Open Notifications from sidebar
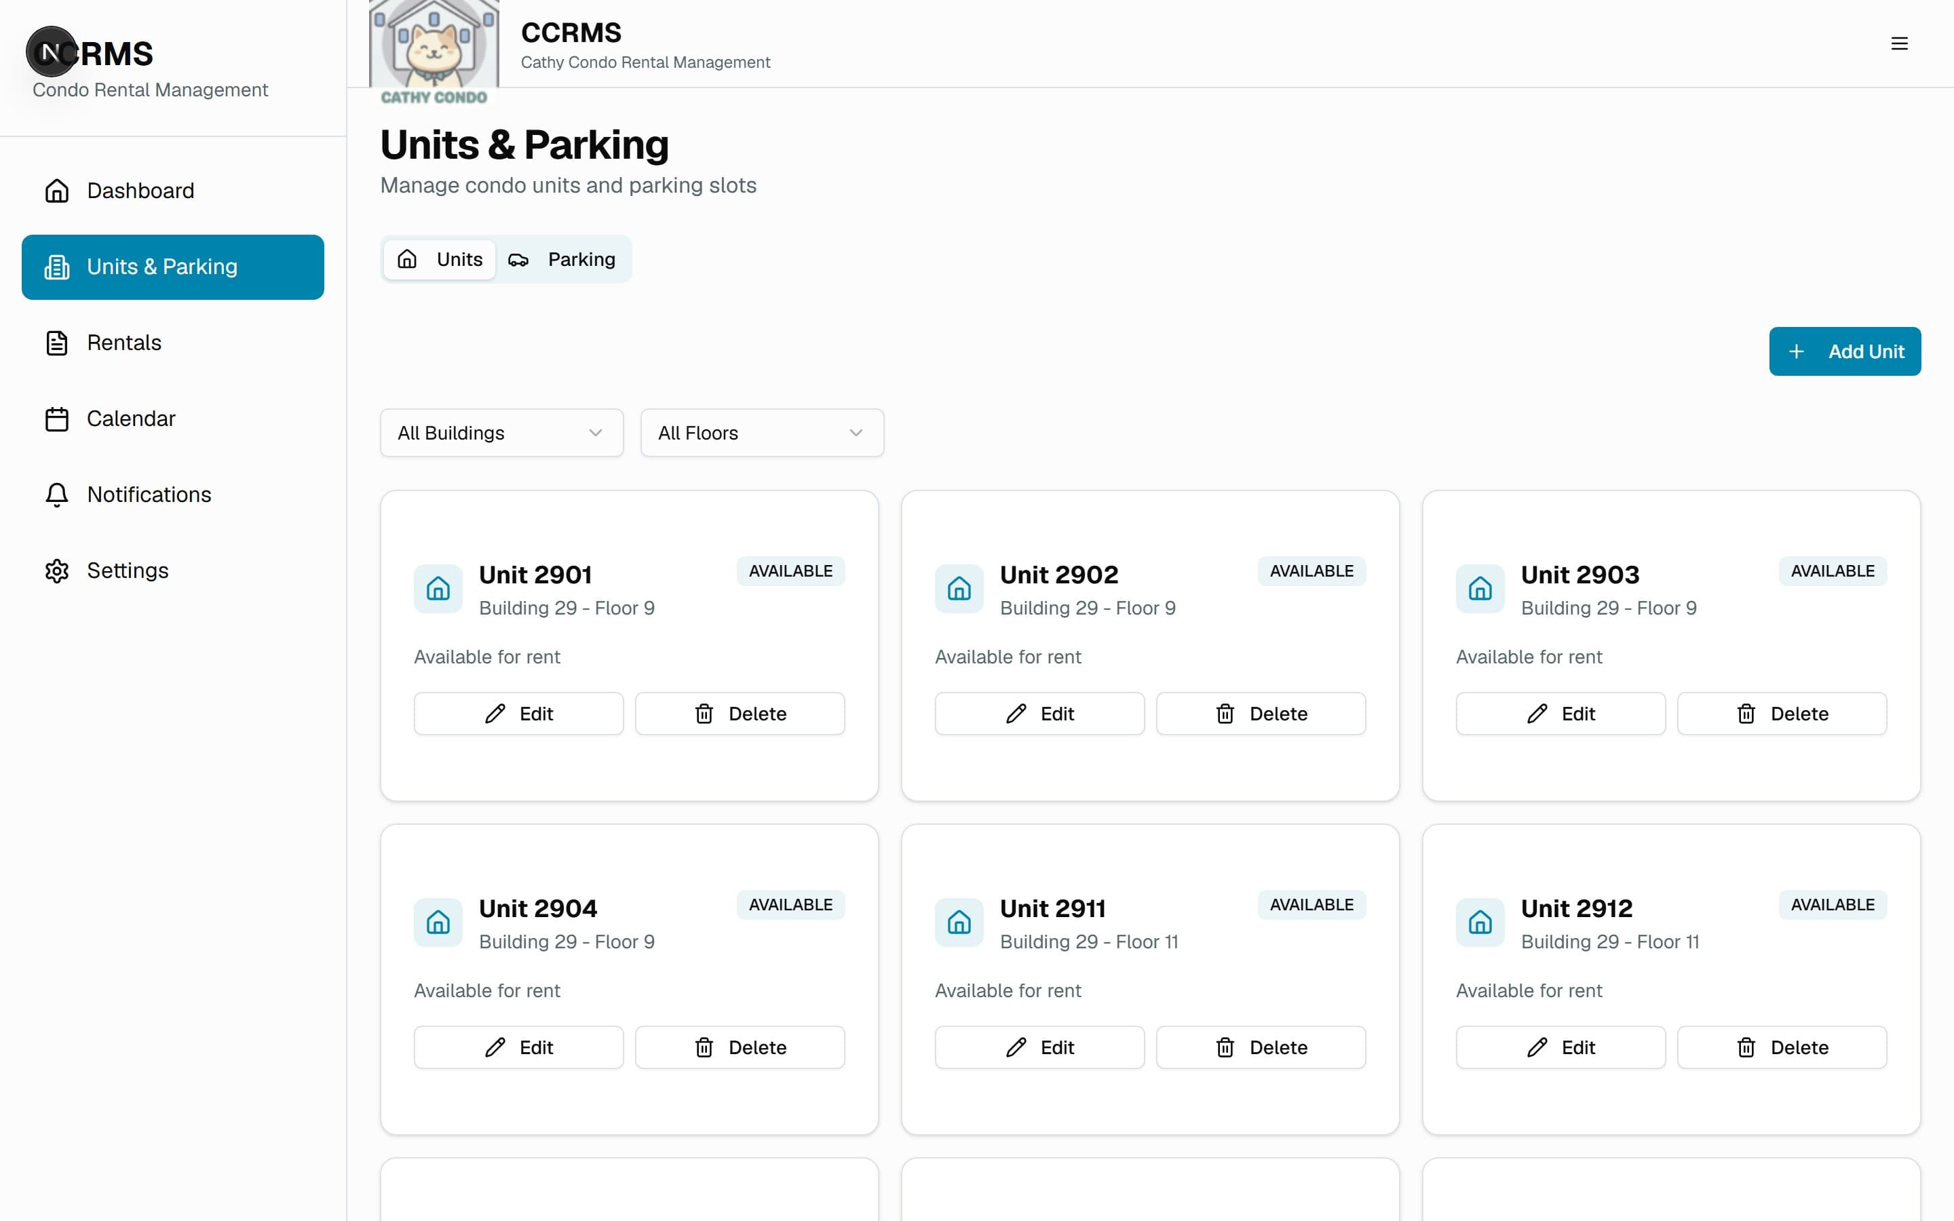Viewport: 1954px width, 1221px height. click(173, 495)
